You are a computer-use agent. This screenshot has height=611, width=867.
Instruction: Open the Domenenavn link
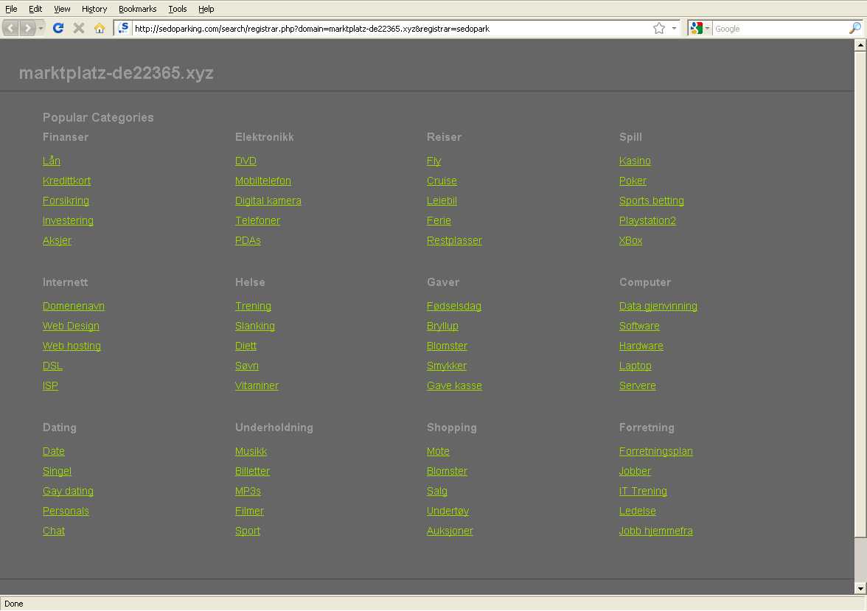(x=74, y=307)
